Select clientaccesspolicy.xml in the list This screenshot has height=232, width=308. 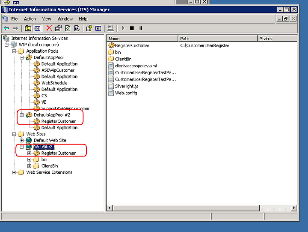[136, 66]
